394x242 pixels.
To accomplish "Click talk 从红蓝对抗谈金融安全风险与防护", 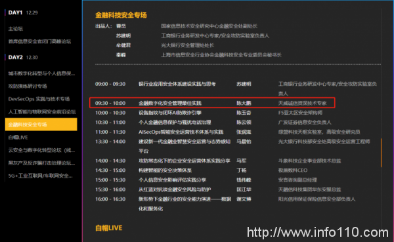I will tap(175, 190).
